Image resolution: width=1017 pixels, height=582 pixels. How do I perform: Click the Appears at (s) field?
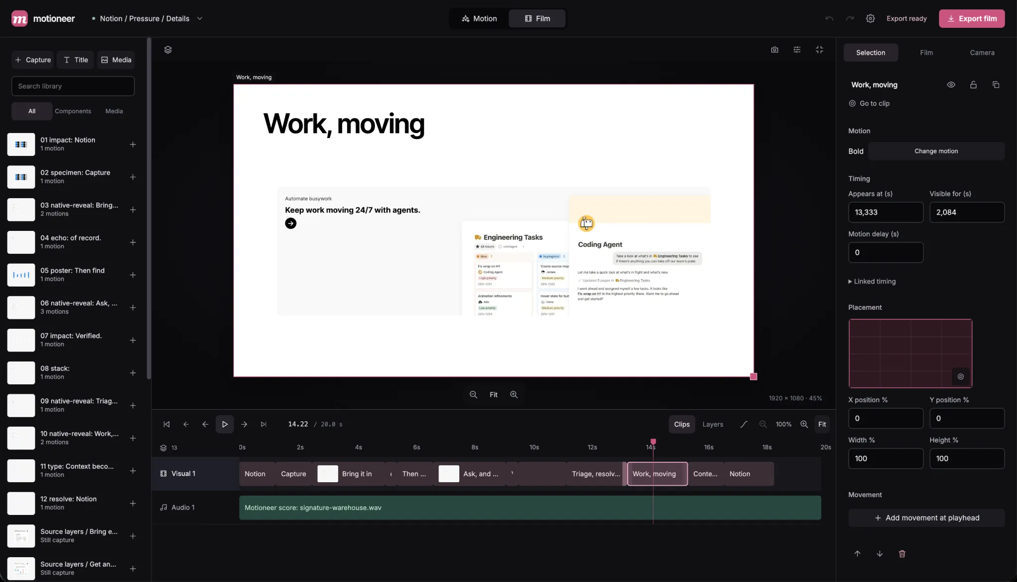tap(885, 212)
